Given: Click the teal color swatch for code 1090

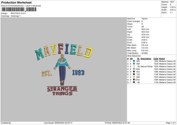Looking at the screenshot, I should point(134,61).
